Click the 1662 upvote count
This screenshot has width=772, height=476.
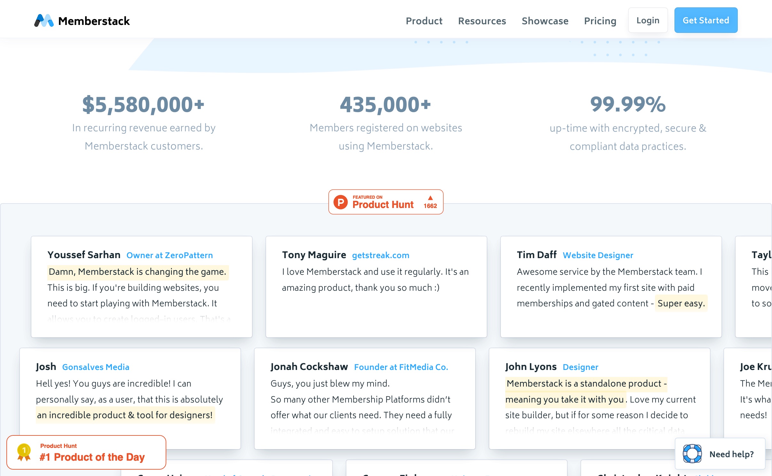coord(430,206)
